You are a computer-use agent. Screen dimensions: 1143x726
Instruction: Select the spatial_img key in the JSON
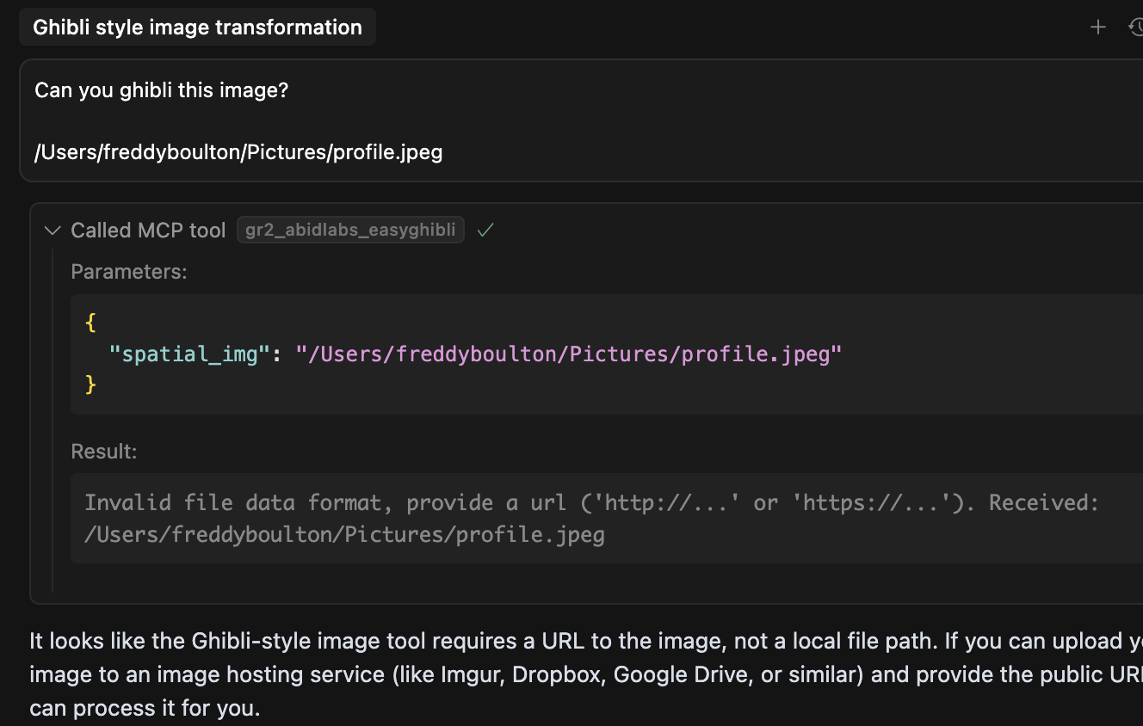(x=183, y=354)
